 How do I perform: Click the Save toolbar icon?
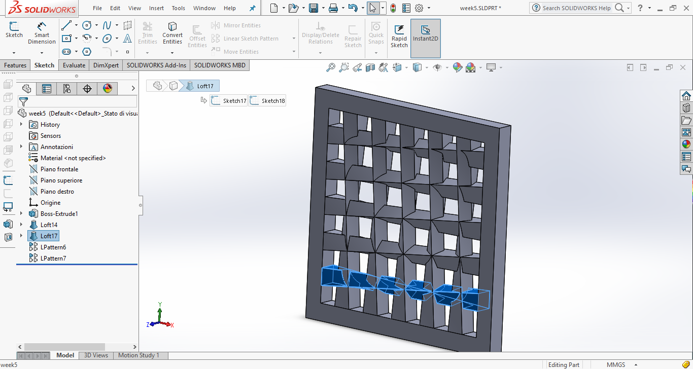314,8
